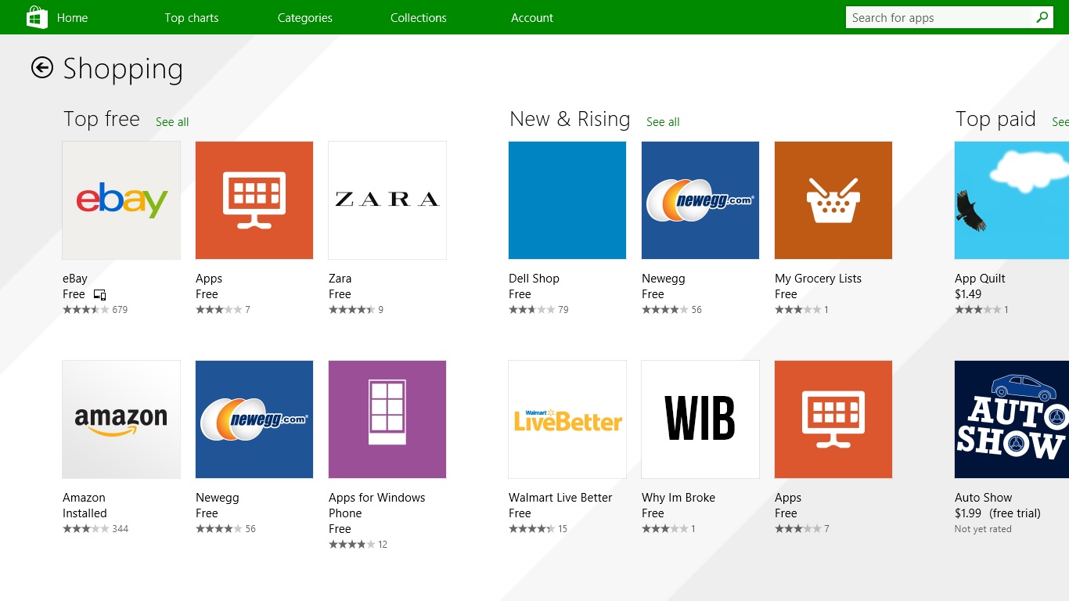The image size is (1069, 601).
Task: Open the Amazon app tile
Action: tap(121, 419)
